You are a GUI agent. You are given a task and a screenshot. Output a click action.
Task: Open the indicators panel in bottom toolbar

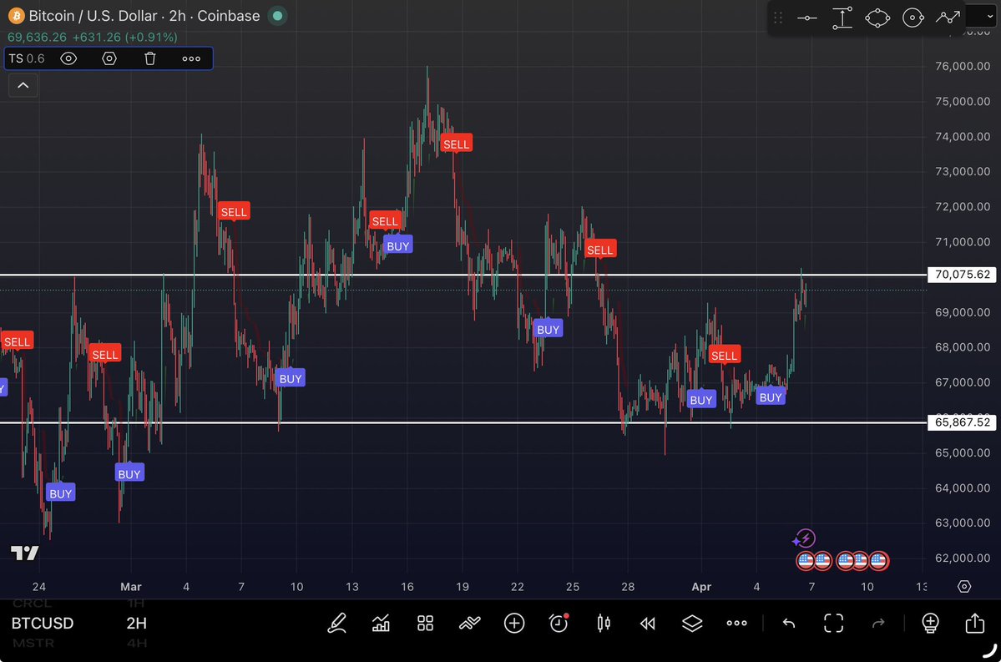click(382, 624)
